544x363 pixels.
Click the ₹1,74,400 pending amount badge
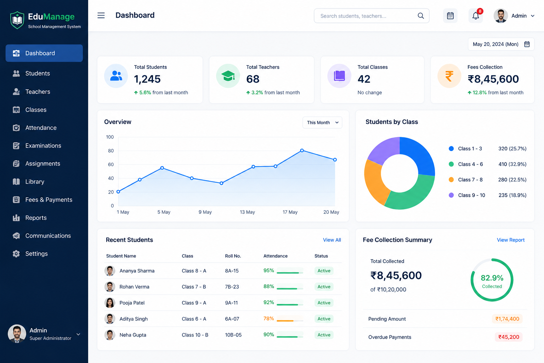point(507,319)
